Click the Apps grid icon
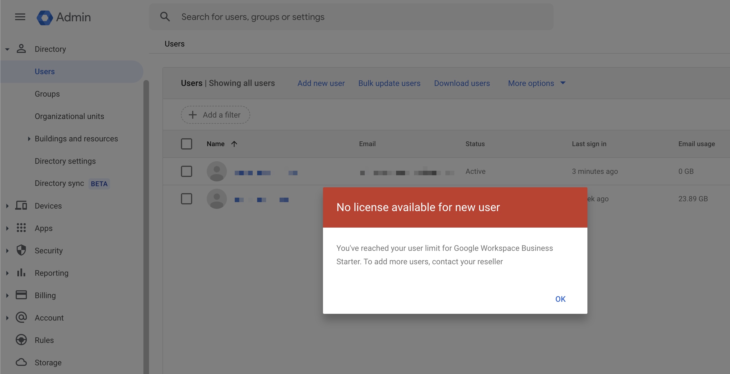Viewport: 730px width, 374px height. click(21, 228)
